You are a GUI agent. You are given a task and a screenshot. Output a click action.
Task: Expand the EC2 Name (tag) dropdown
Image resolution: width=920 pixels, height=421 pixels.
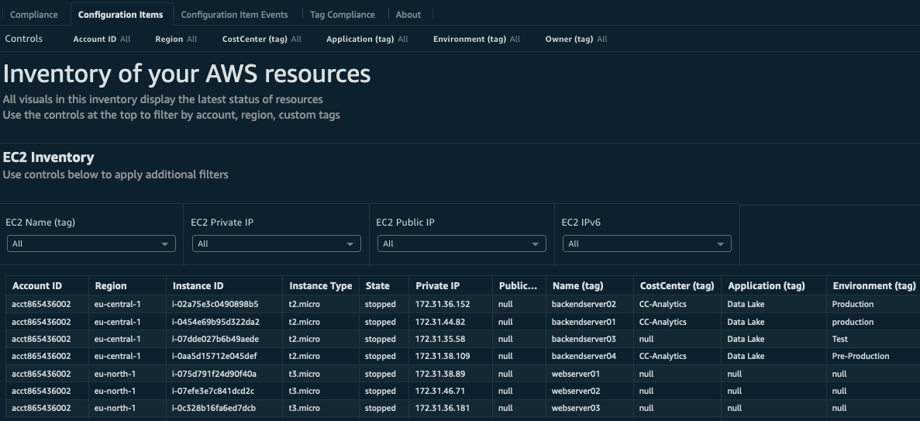click(x=91, y=243)
